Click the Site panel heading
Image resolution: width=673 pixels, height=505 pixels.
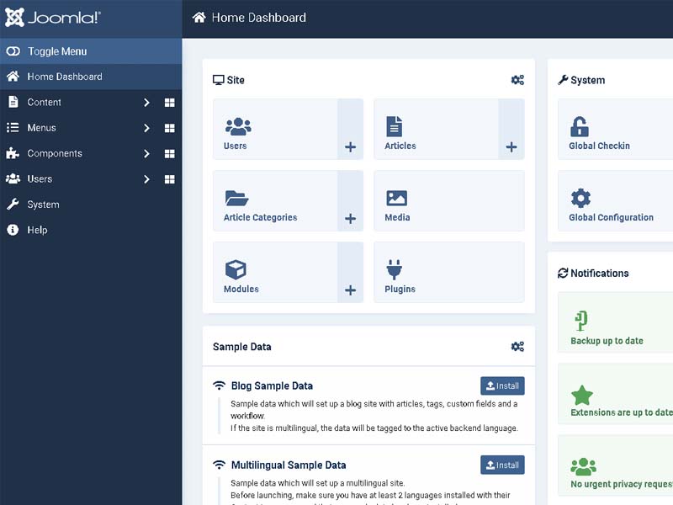[228, 80]
